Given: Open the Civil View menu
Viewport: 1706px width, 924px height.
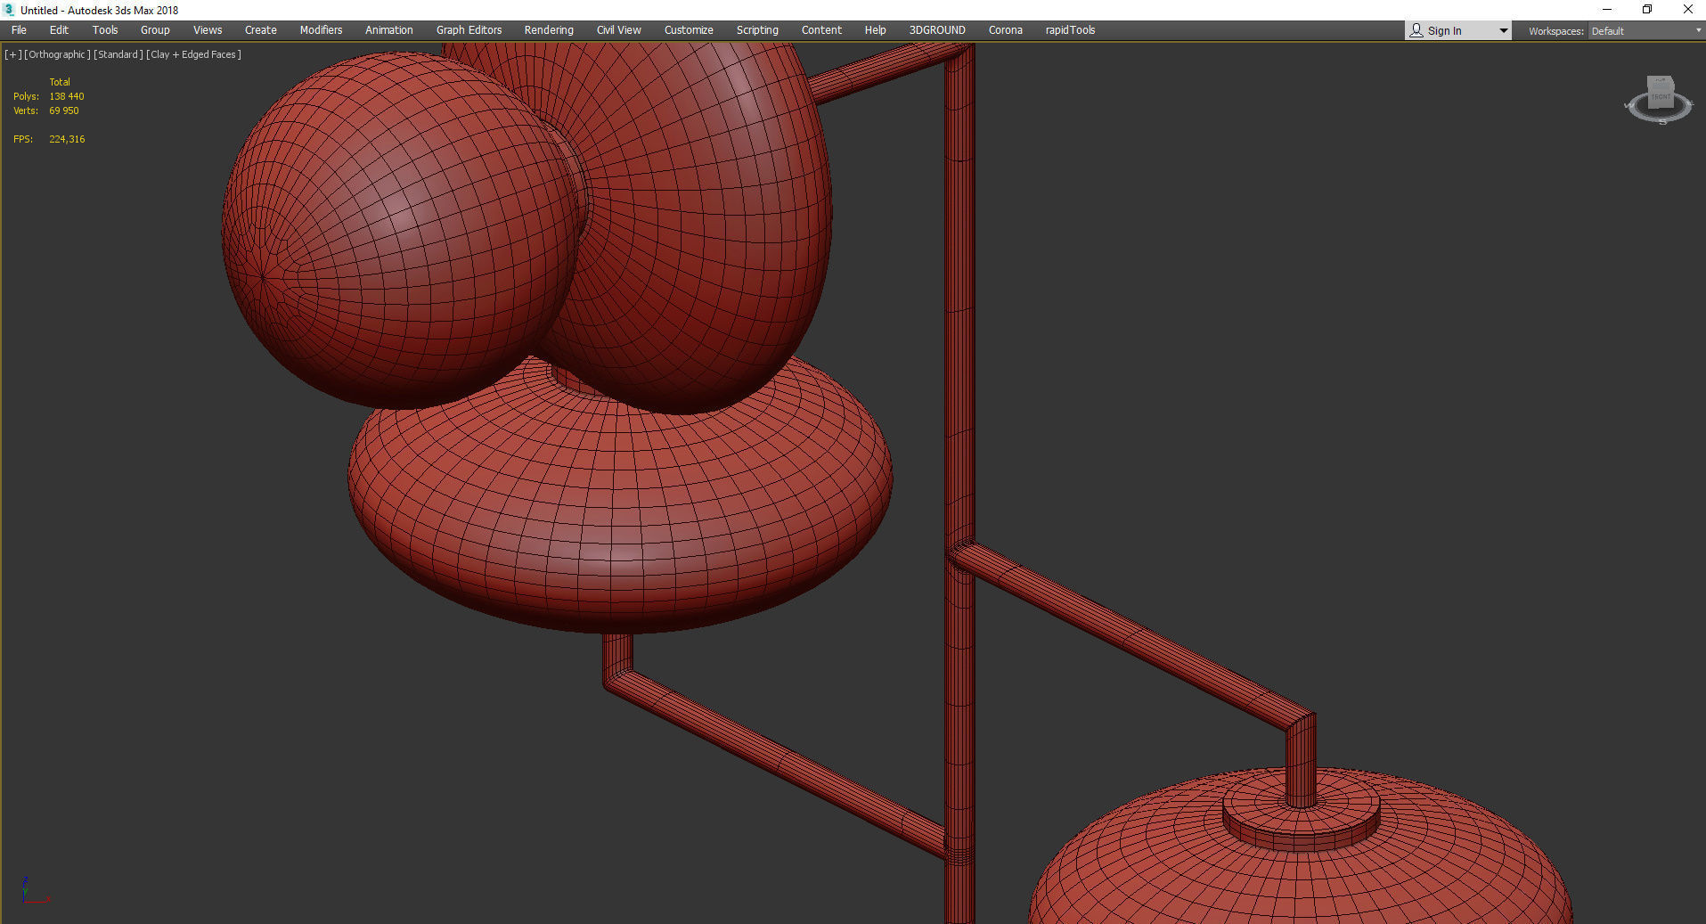Looking at the screenshot, I should pyautogui.click(x=618, y=30).
